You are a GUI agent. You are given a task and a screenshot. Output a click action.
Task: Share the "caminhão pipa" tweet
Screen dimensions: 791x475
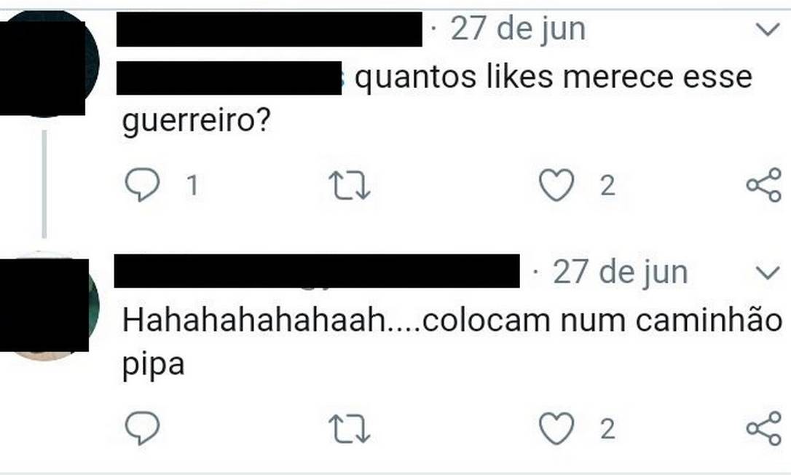coord(764,428)
